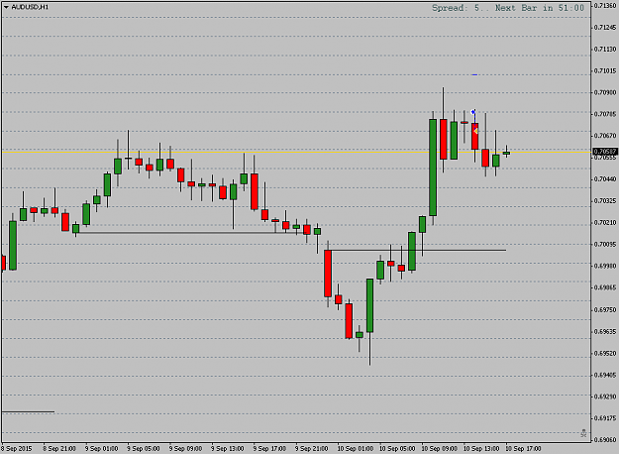
Task: Click the 0.71245 price scale label
Action: (x=605, y=28)
